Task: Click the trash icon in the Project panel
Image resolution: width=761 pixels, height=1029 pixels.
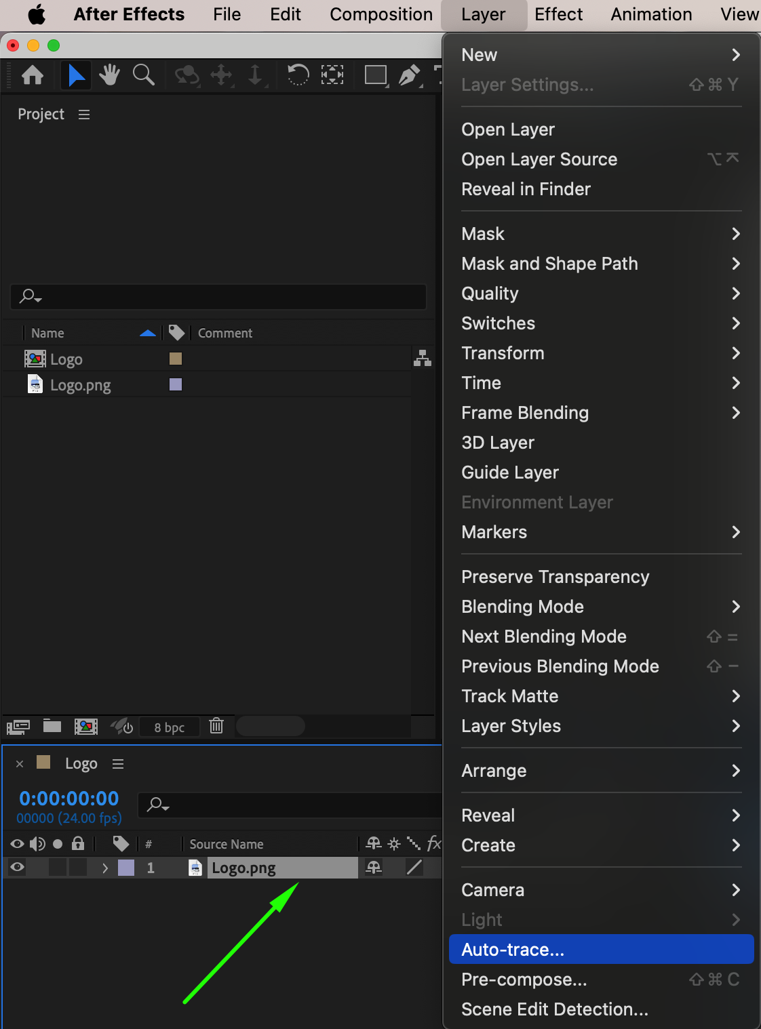Action: [216, 726]
